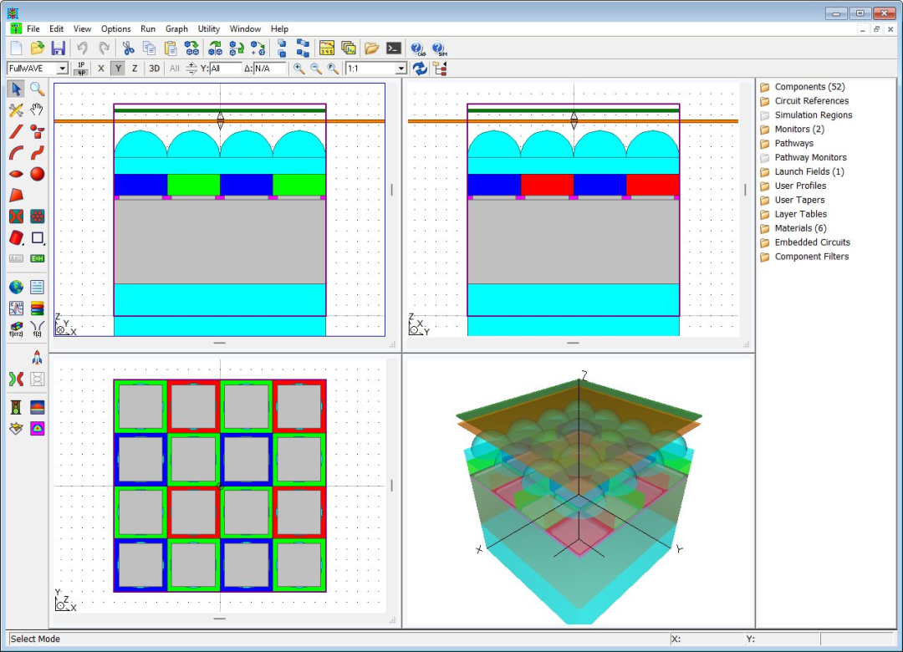
Task: Save the circuit with floppy disk icon
Action: coord(59,48)
